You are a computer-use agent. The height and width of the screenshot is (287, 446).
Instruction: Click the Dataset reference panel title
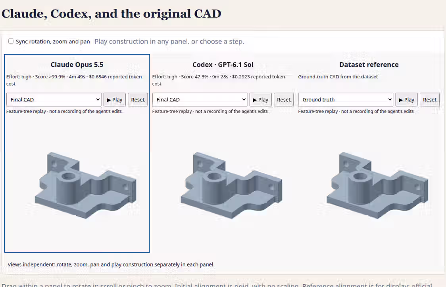pos(369,65)
